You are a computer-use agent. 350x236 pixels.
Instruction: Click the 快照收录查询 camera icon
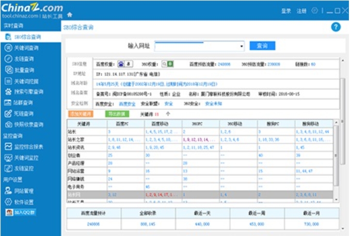8,124
